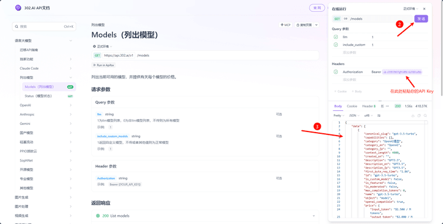Toggle the word-wrap icon next to utf8
The image size is (443, 224).
click(x=379, y=116)
